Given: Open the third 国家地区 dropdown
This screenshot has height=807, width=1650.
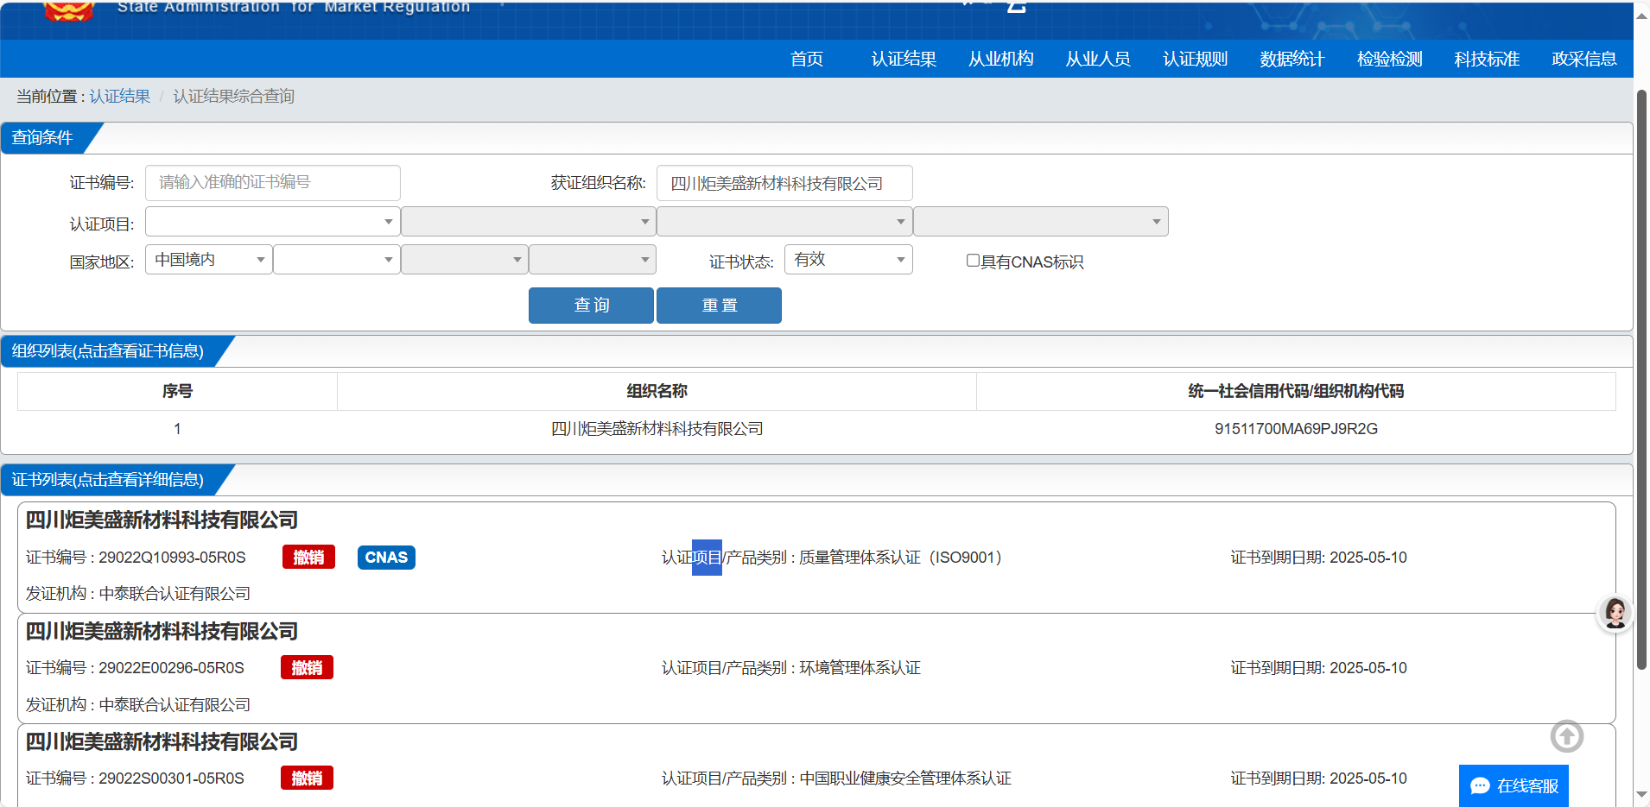Looking at the screenshot, I should tap(464, 260).
